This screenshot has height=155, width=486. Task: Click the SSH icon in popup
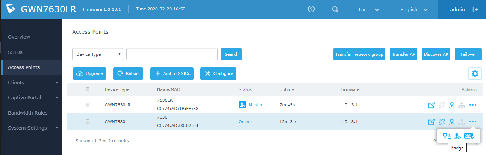[x=469, y=136]
